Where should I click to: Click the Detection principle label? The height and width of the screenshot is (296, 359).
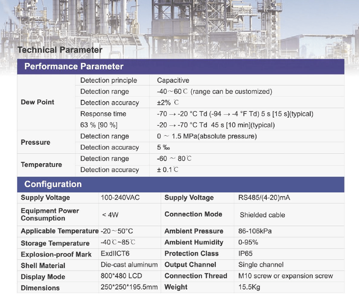pyautogui.click(x=108, y=81)
